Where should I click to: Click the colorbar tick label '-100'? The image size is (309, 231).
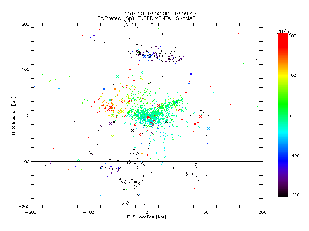[x=294, y=156]
